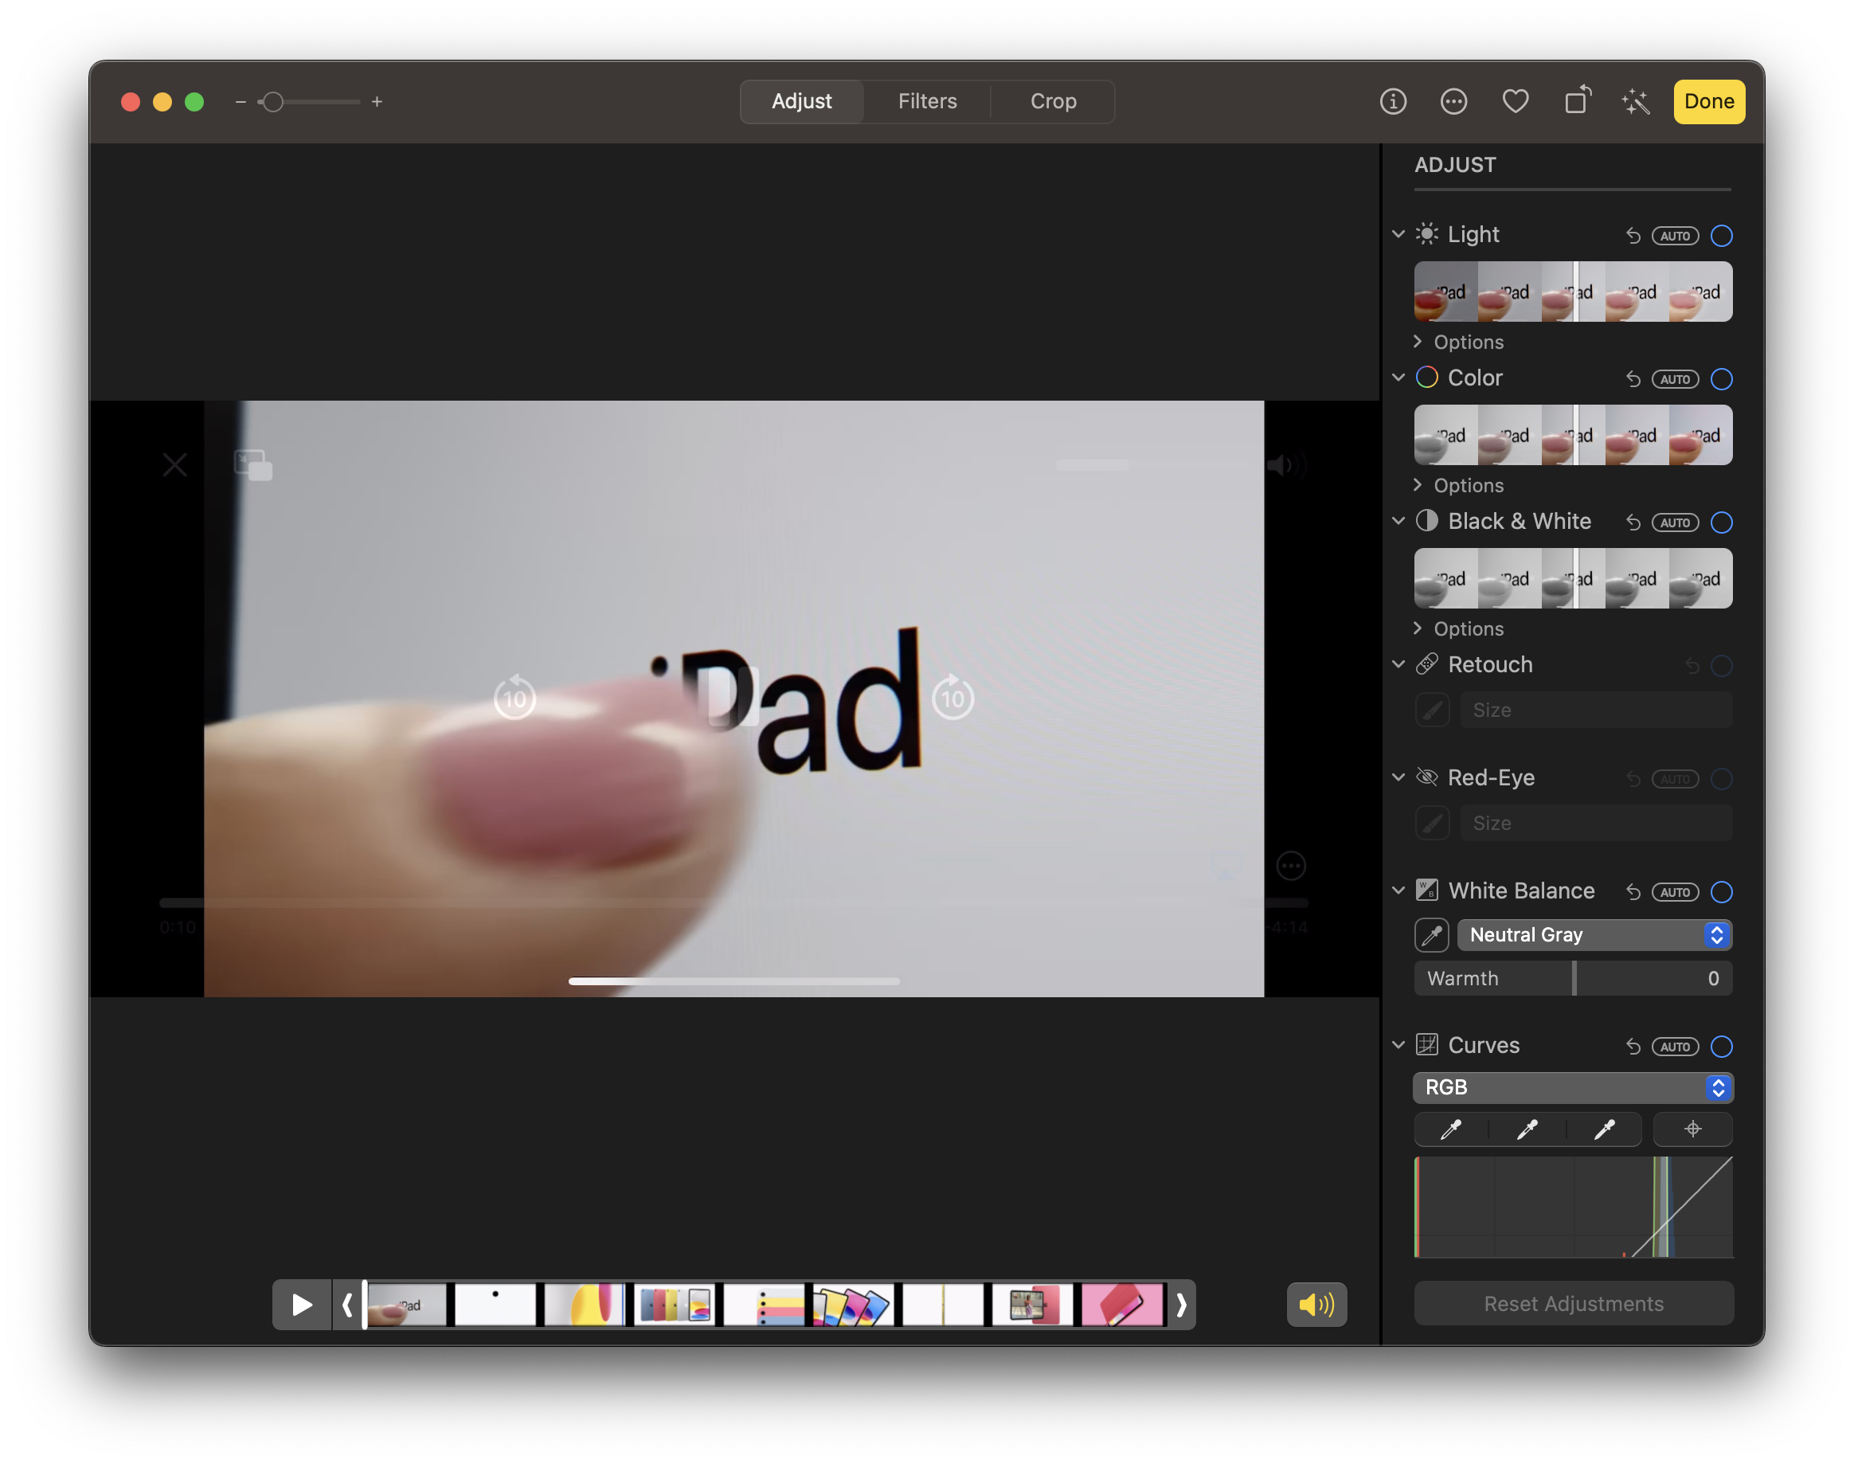Click the yellow Done button
The height and width of the screenshot is (1464, 1854).
[x=1708, y=102]
